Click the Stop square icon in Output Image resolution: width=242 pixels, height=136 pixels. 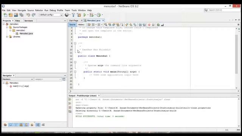click(x=70, y=107)
